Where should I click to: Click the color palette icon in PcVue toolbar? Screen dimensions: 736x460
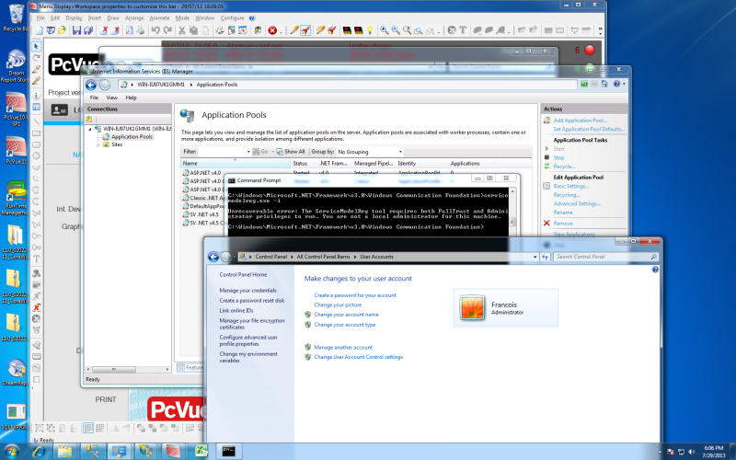[220, 30]
